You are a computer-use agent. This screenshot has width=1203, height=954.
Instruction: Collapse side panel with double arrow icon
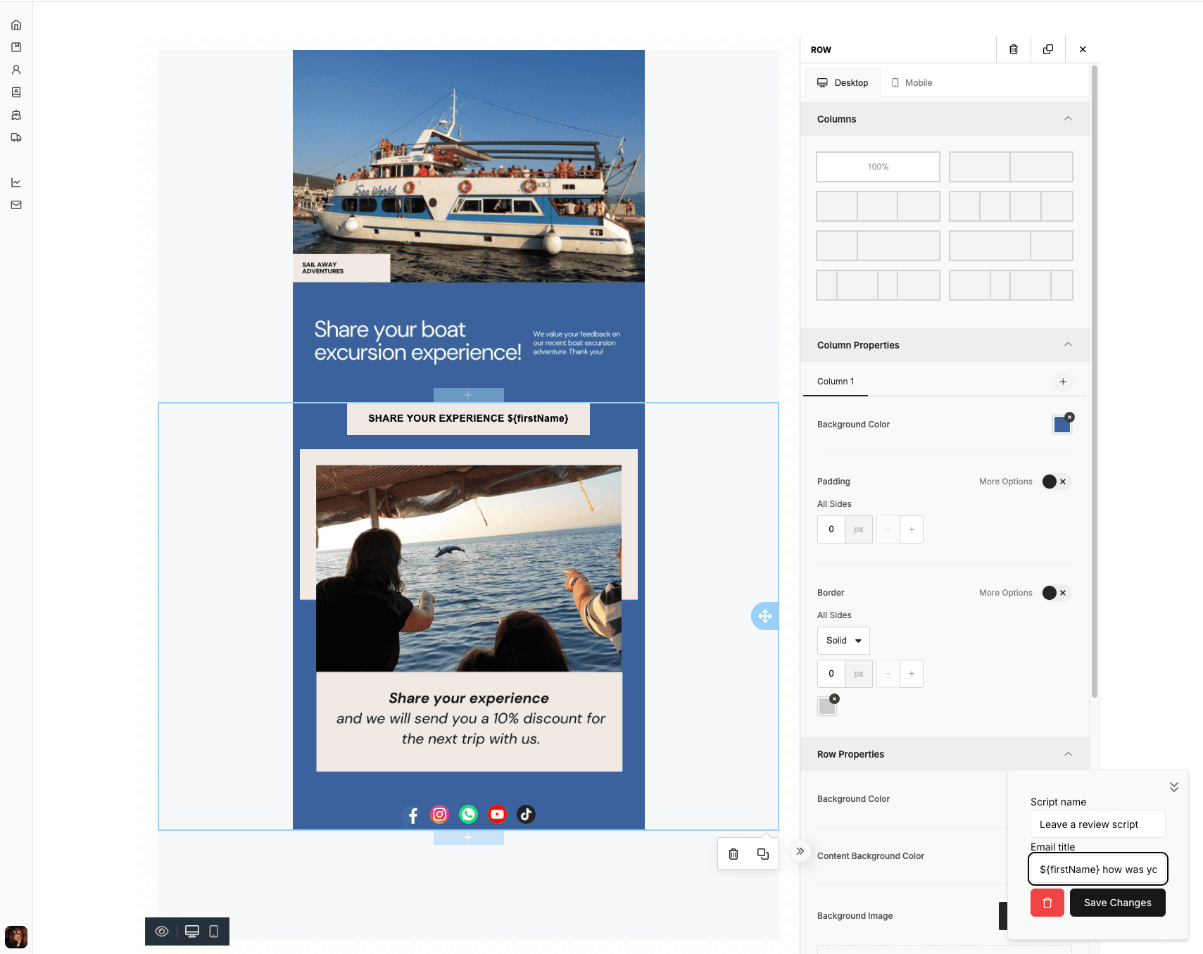pos(800,851)
